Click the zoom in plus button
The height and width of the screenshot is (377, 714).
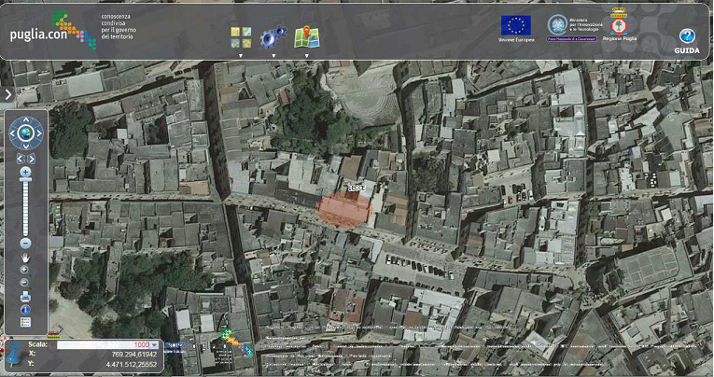pyautogui.click(x=25, y=173)
